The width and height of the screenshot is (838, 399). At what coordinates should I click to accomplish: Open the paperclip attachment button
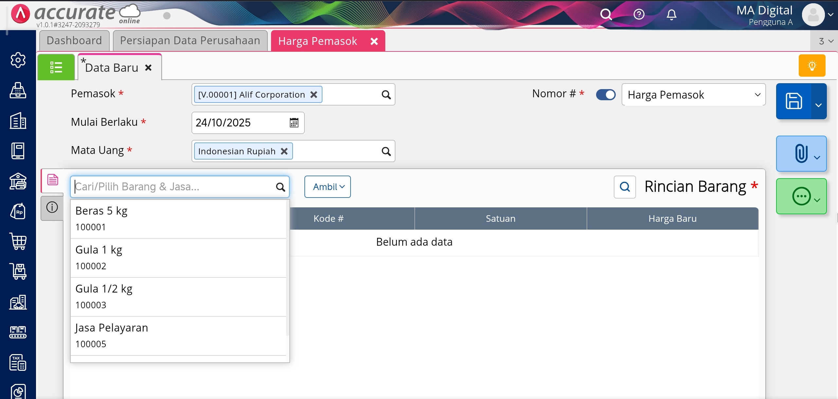[x=801, y=153]
